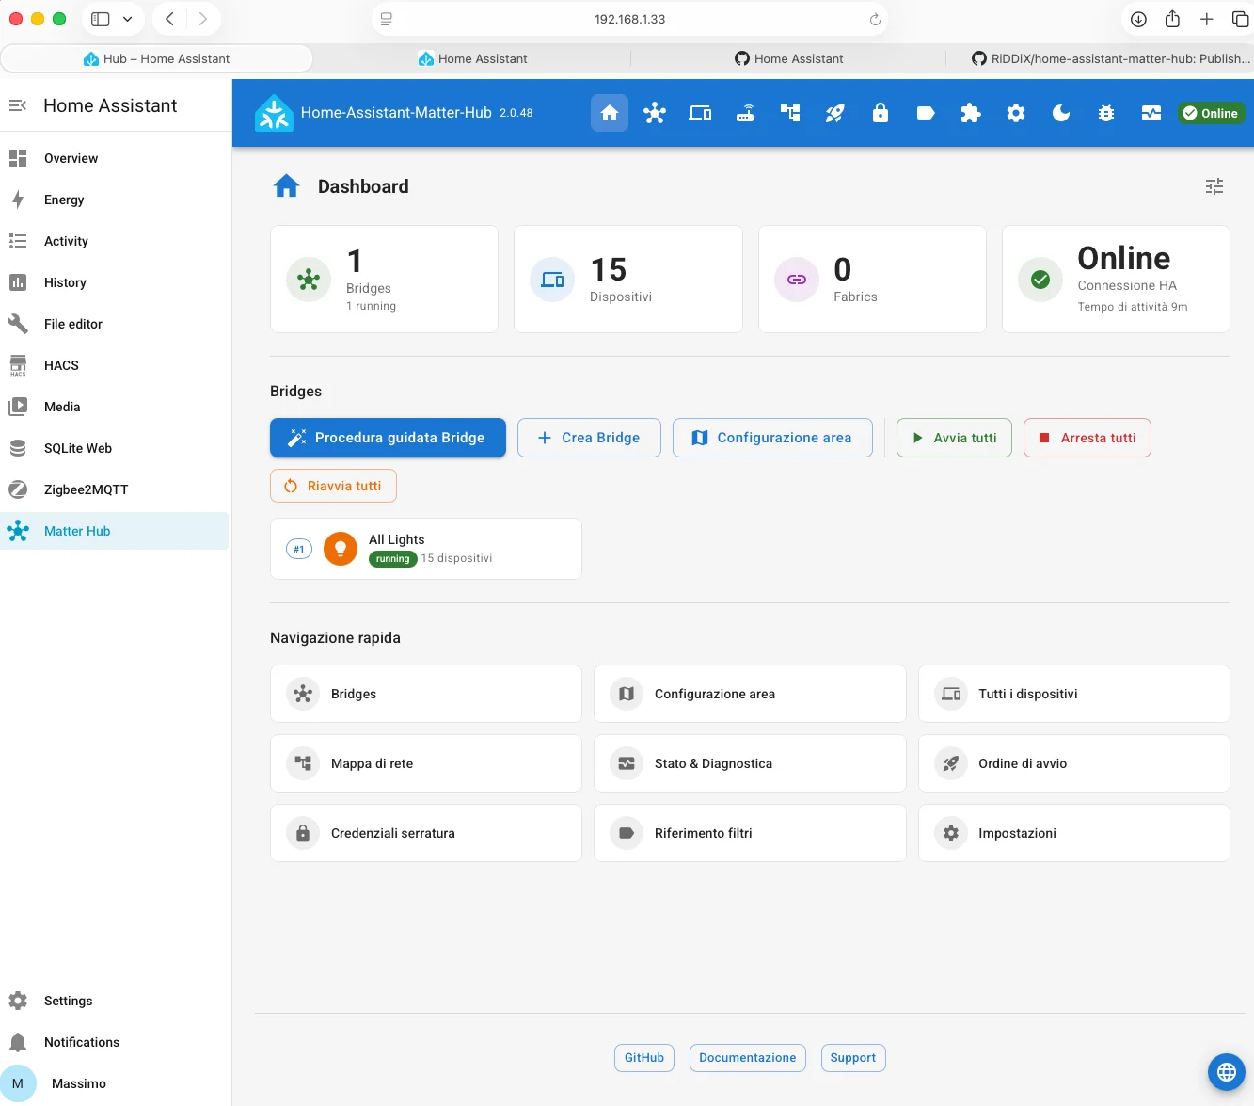This screenshot has width=1254, height=1106.
Task: Open the router icon in toolbar
Action: point(745,113)
